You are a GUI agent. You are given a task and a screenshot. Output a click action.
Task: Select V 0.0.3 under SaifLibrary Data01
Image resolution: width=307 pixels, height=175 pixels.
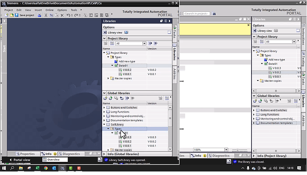tap(127, 137)
